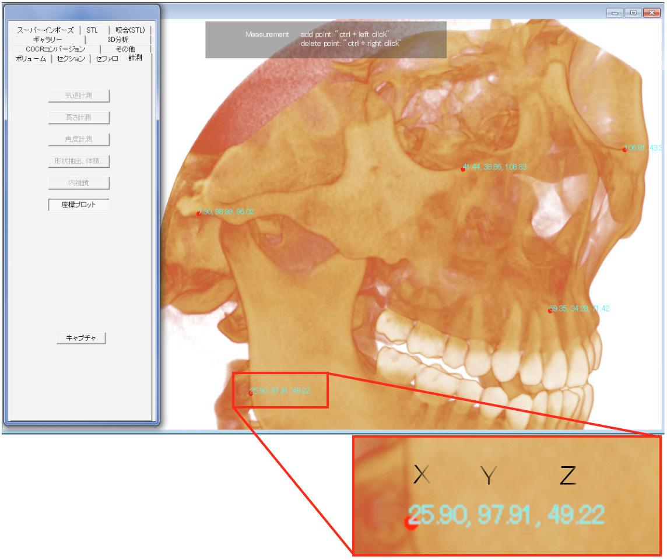The height and width of the screenshot is (560, 667).
Task: Click the 'add point' instruction text
Action: pyautogui.click(x=345, y=34)
